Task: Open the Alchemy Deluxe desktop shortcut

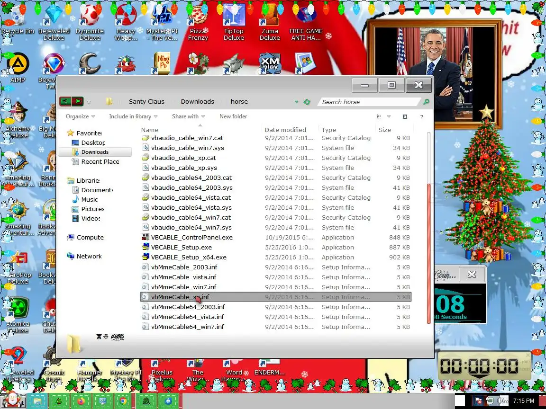Action: tap(18, 120)
